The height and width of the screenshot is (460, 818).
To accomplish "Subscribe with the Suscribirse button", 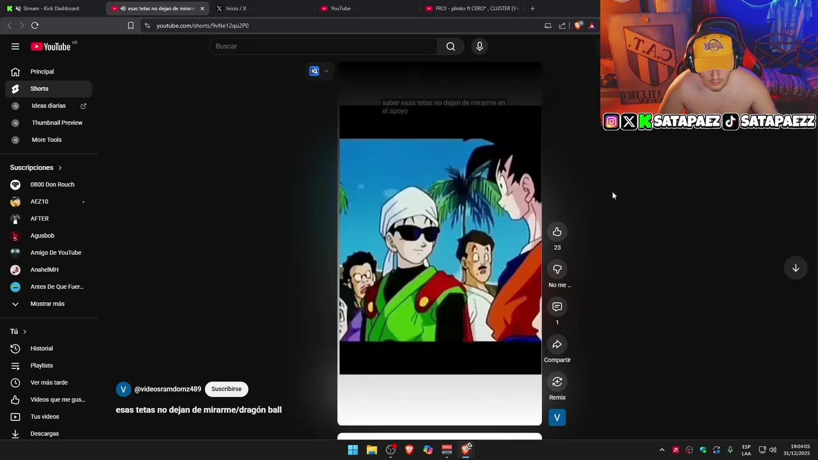I will [x=226, y=389].
